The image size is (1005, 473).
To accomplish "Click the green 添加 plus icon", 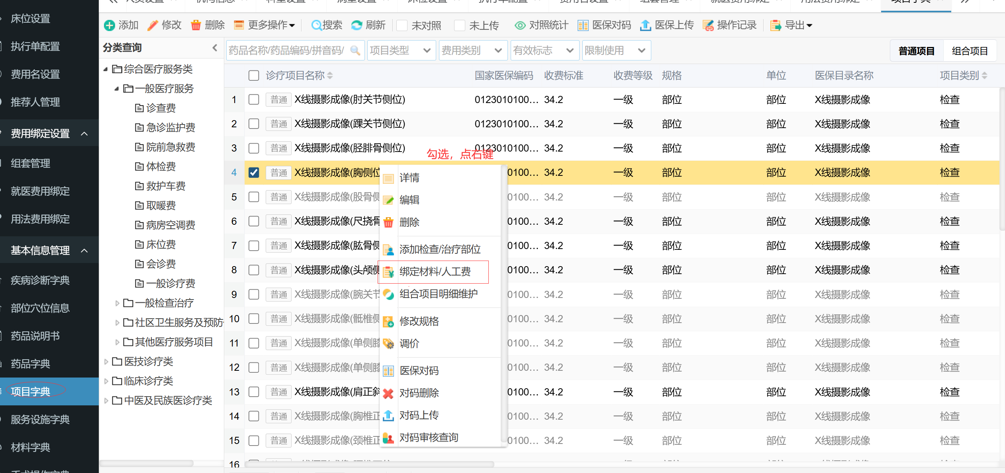I will pyautogui.click(x=110, y=25).
